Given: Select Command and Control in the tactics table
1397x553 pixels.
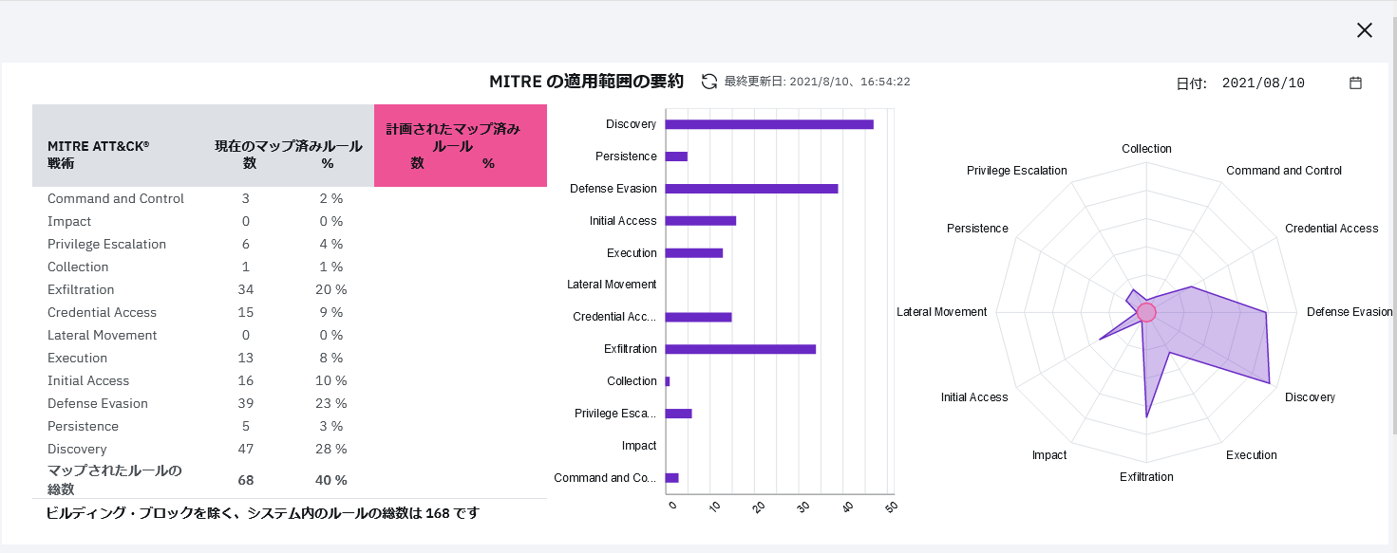Looking at the screenshot, I should tap(116, 198).
